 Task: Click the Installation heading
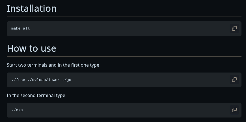coord(32,8)
